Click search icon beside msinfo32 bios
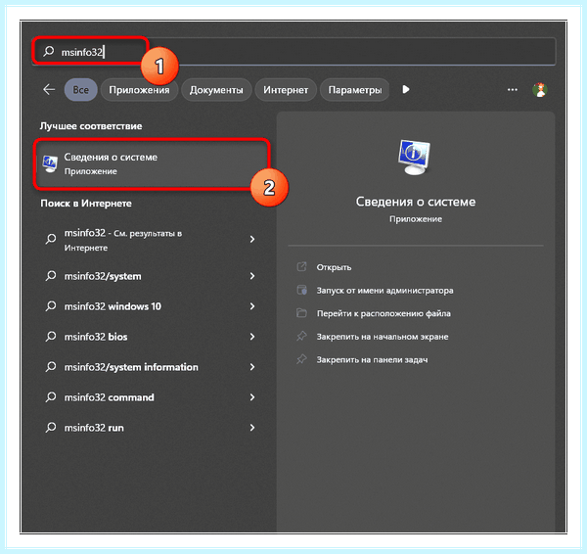Image resolution: width=587 pixels, height=554 pixels. pos(51,337)
